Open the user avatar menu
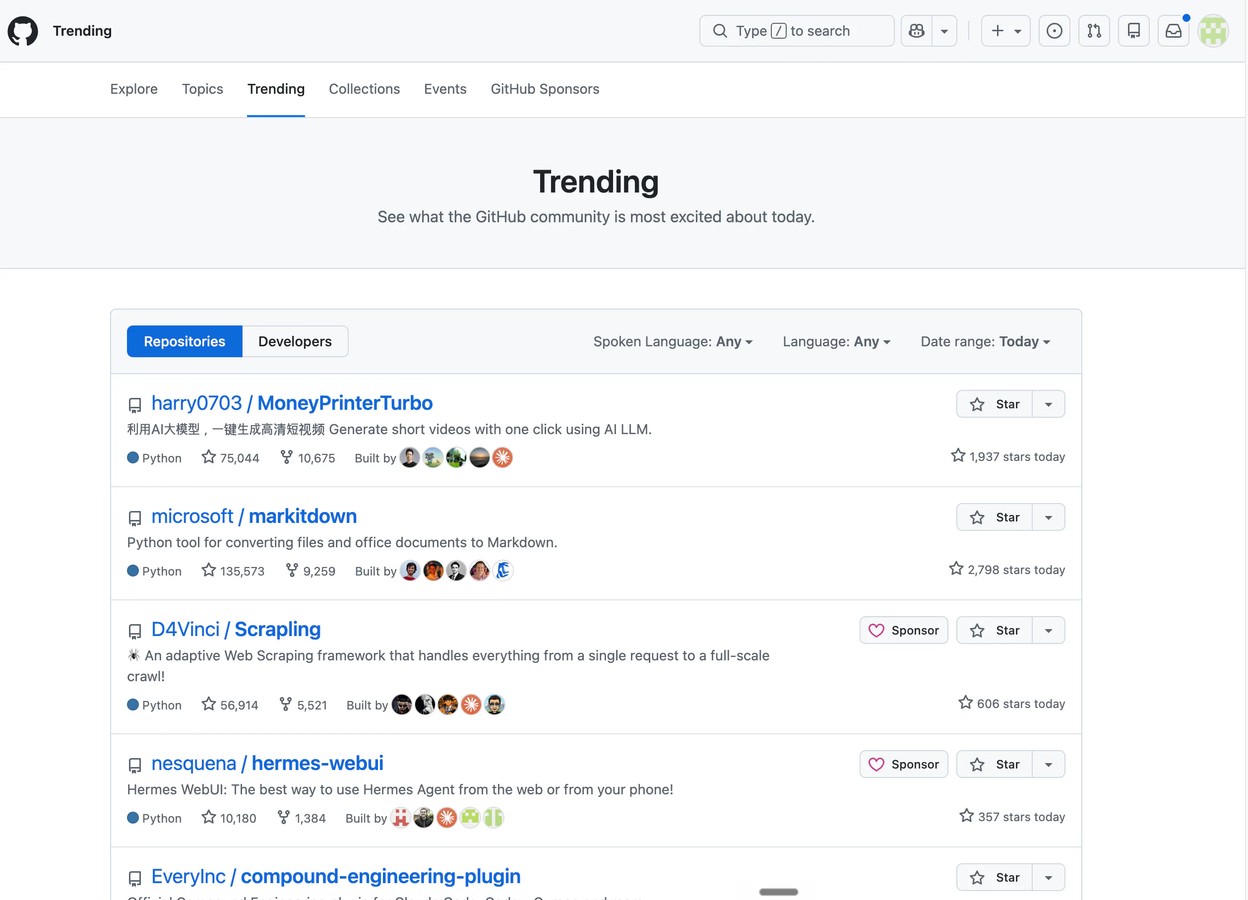This screenshot has width=1248, height=900. click(x=1213, y=31)
